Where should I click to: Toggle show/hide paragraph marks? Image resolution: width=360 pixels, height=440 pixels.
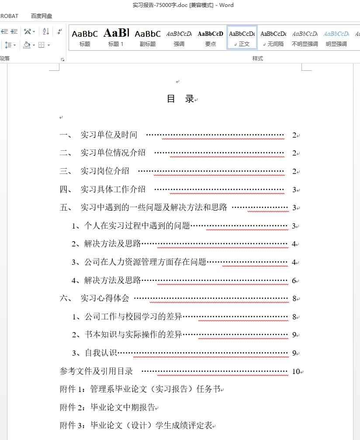59,31
